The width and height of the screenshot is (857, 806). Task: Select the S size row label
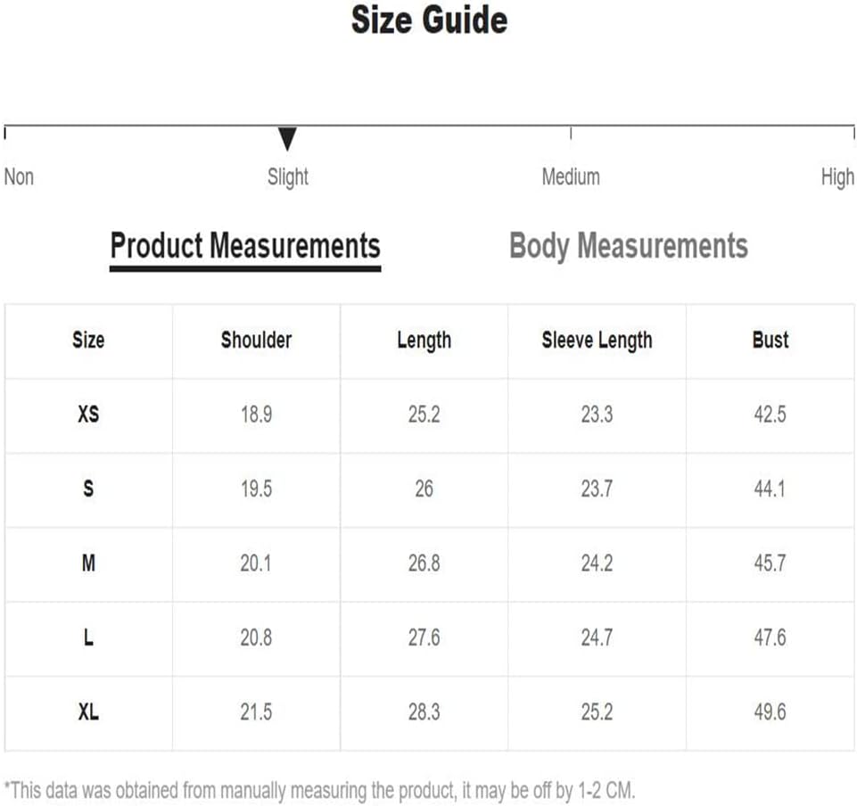pos(88,489)
